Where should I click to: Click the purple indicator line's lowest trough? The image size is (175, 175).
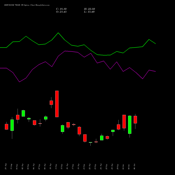pyautogui.click(x=19, y=82)
